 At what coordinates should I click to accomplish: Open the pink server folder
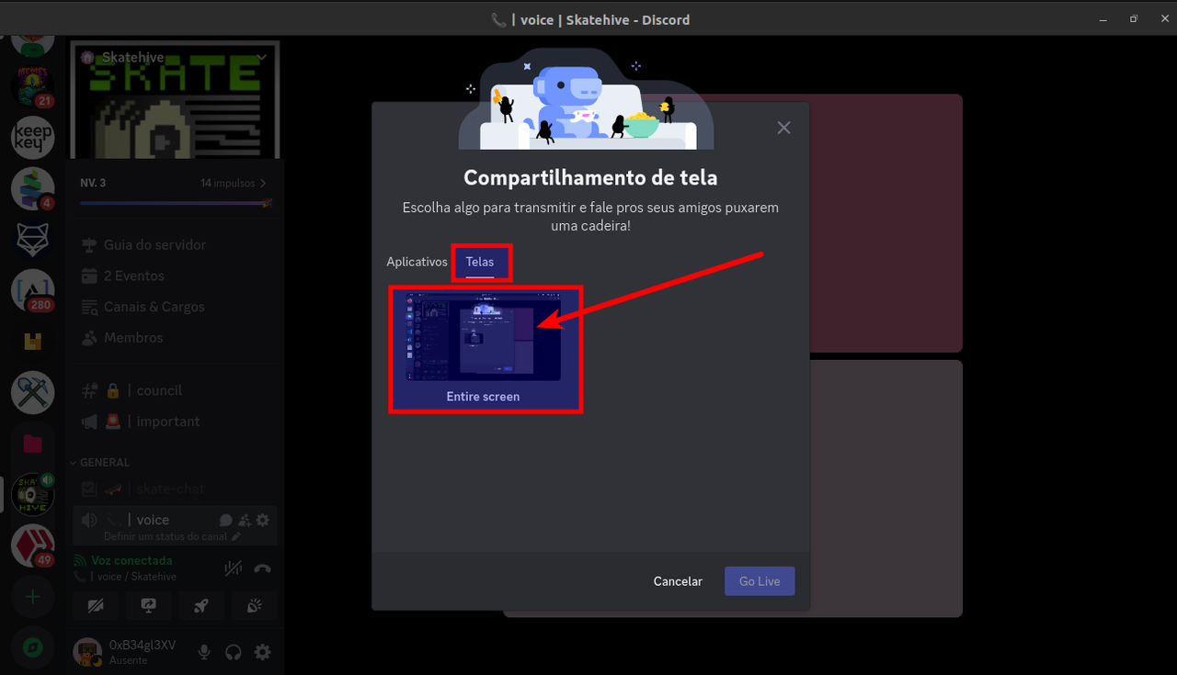coord(32,444)
